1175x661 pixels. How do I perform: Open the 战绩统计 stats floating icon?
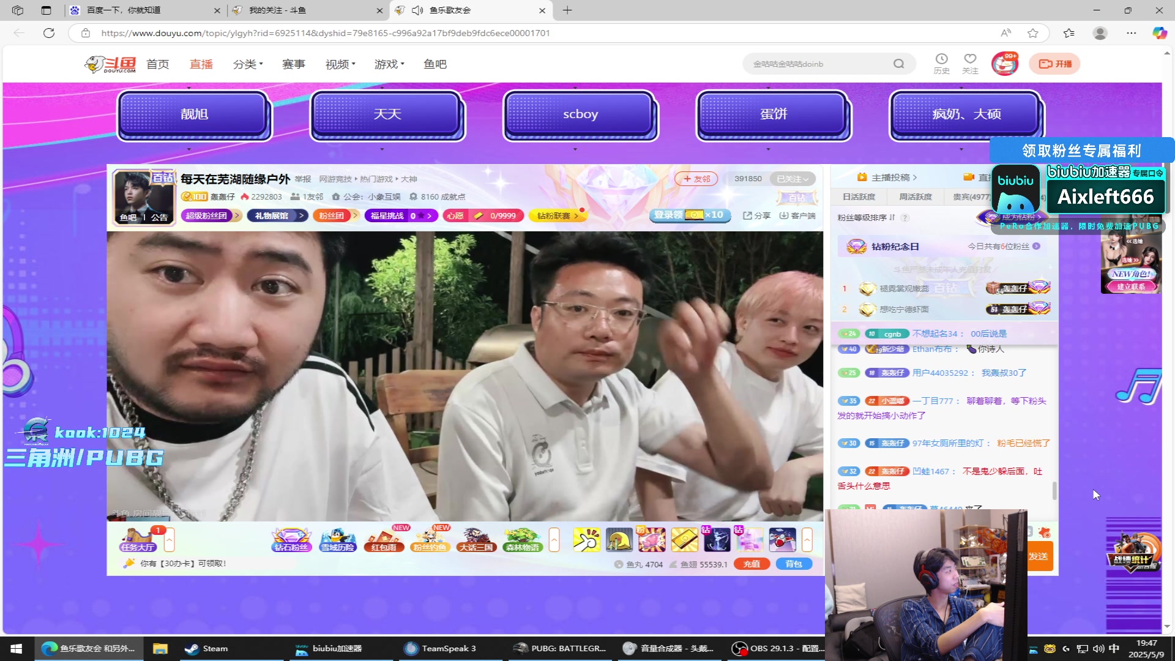1132,551
